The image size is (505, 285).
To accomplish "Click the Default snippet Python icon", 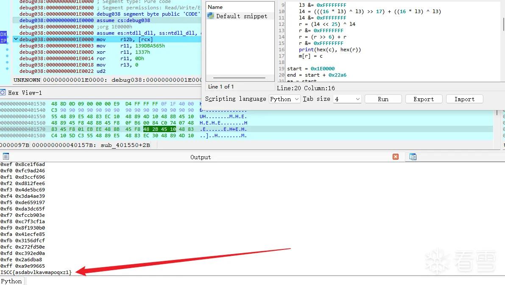I will pos(211,16).
